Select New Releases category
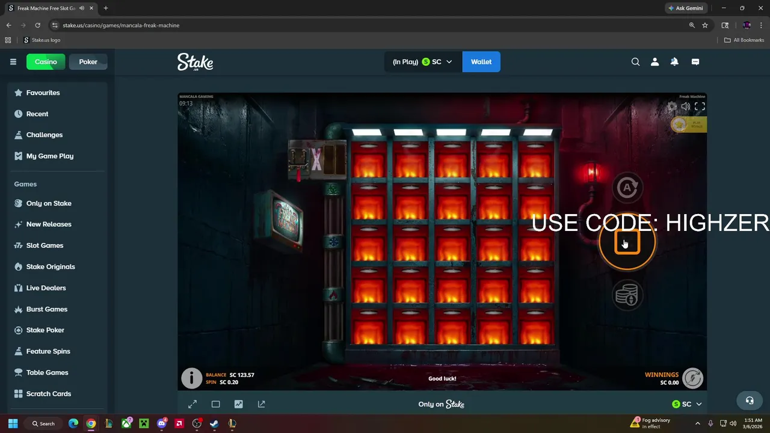The image size is (770, 433). [x=57, y=224]
